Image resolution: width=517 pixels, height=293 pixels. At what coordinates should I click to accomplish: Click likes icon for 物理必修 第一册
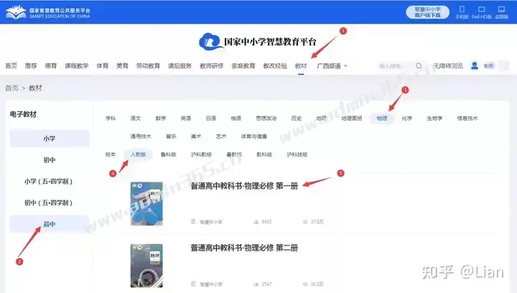(x=256, y=222)
